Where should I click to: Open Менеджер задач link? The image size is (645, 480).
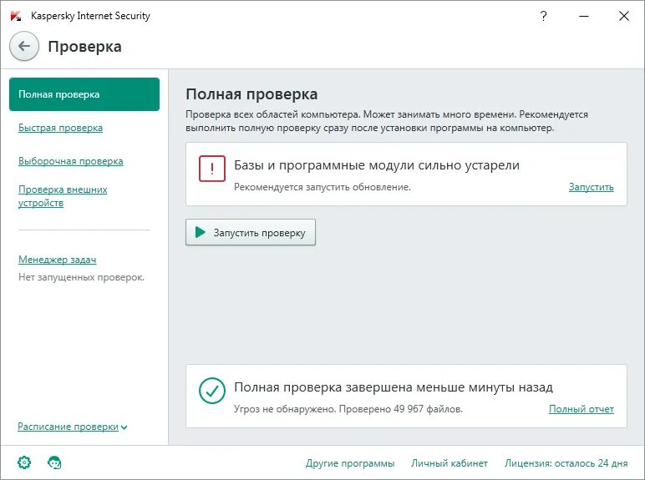pos(57,260)
